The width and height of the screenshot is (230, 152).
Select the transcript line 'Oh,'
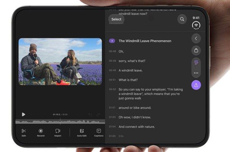pos(121,51)
